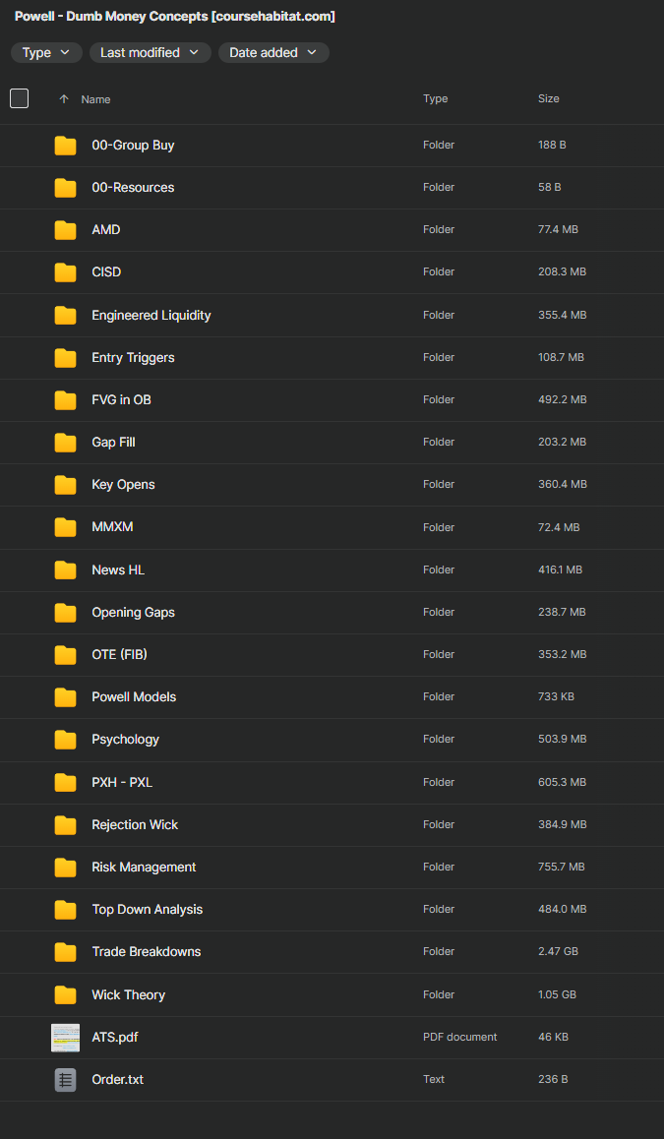This screenshot has width=664, height=1139.
Task: Select the News HL row
Action: 295,570
